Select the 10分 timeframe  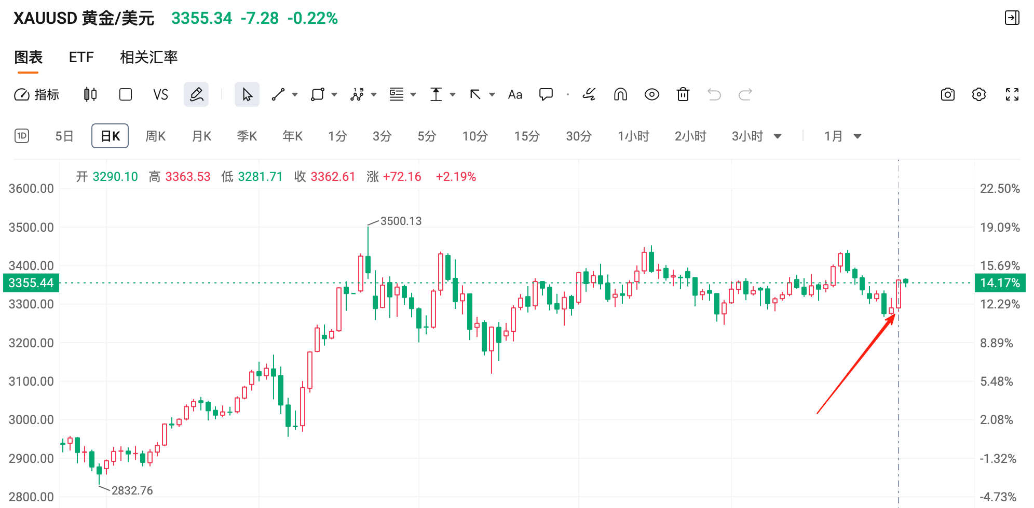pyautogui.click(x=475, y=136)
